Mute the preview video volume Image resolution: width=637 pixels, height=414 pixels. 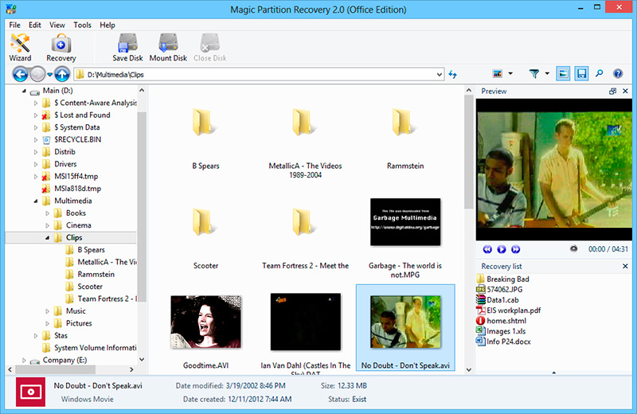pos(573,249)
